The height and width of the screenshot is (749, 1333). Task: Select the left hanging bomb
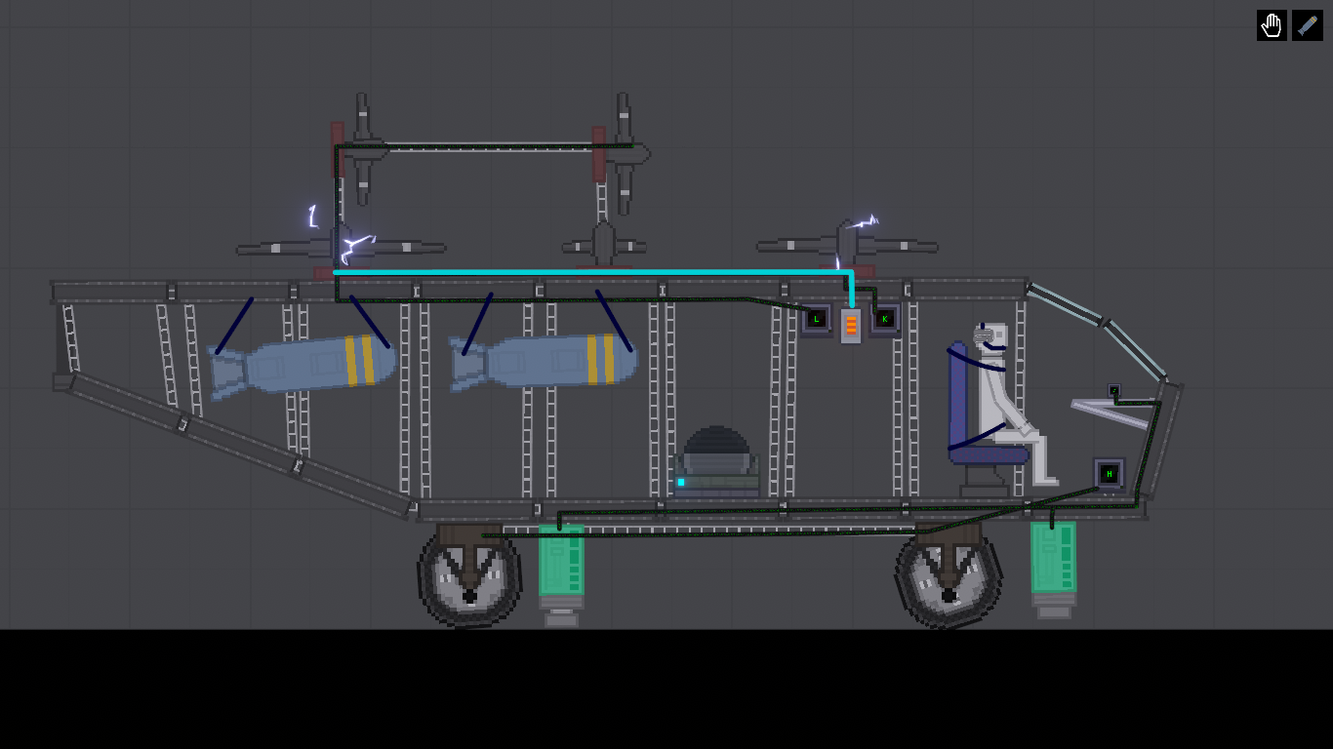coord(303,365)
